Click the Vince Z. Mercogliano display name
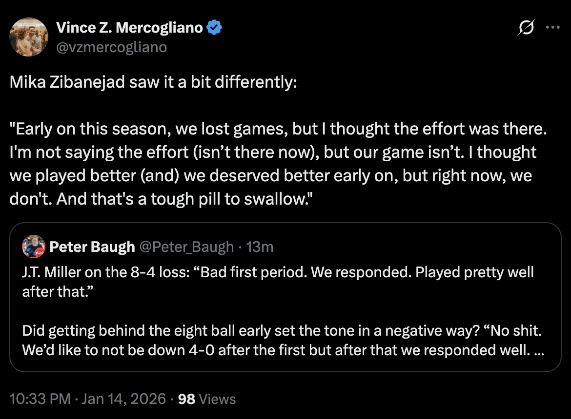 click(x=129, y=28)
